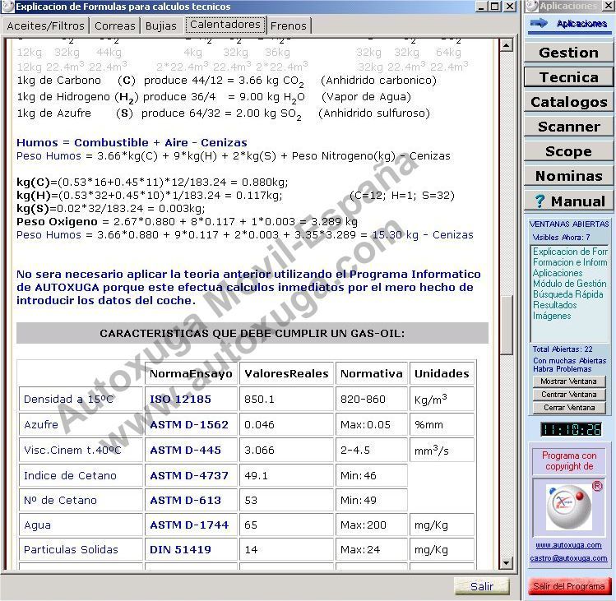Click the Aplicaciones header link
This screenshot has height=601, width=616.
pyautogui.click(x=581, y=24)
